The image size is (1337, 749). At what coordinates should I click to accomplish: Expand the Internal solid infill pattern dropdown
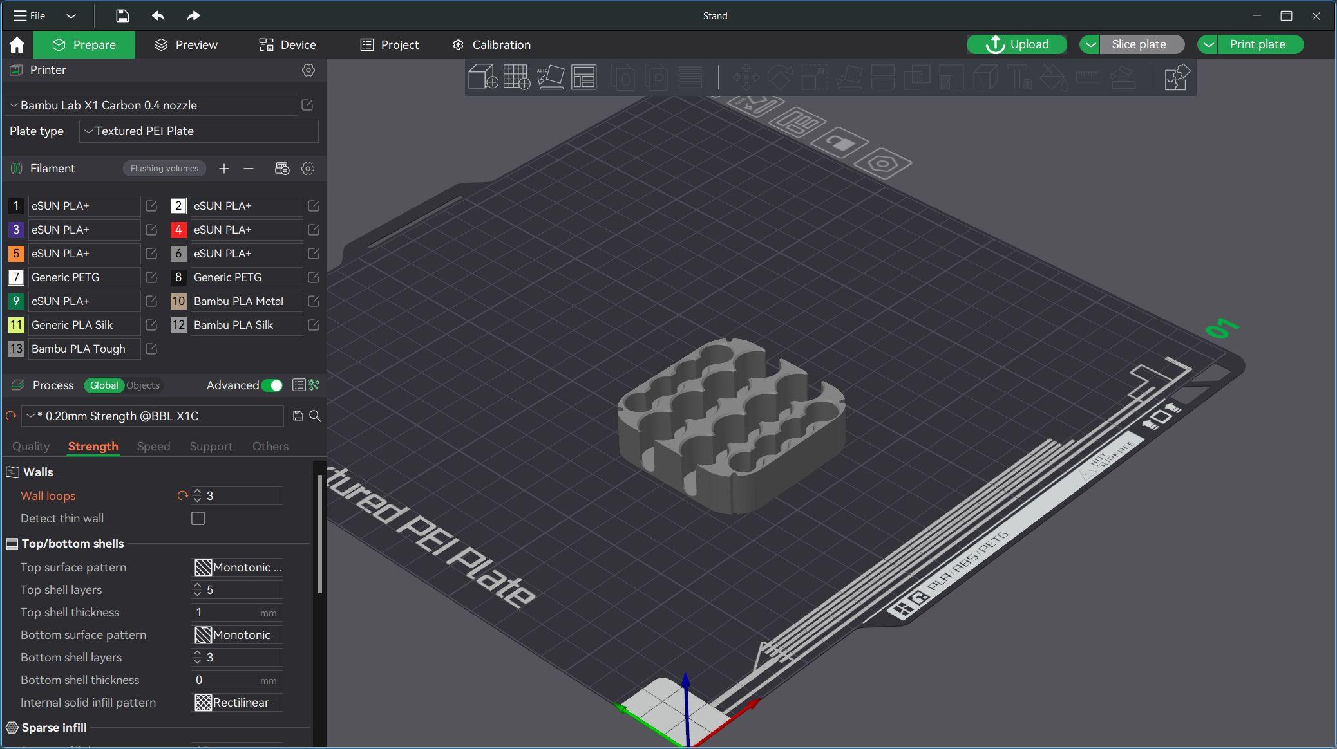tap(236, 702)
